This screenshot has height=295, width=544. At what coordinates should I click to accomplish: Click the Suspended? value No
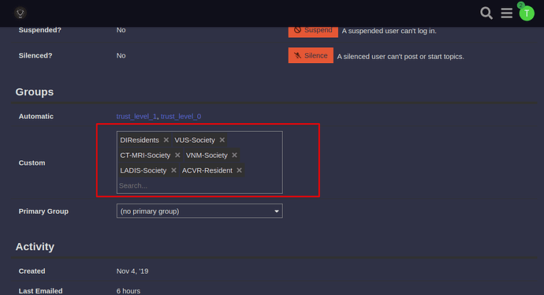[x=121, y=30]
